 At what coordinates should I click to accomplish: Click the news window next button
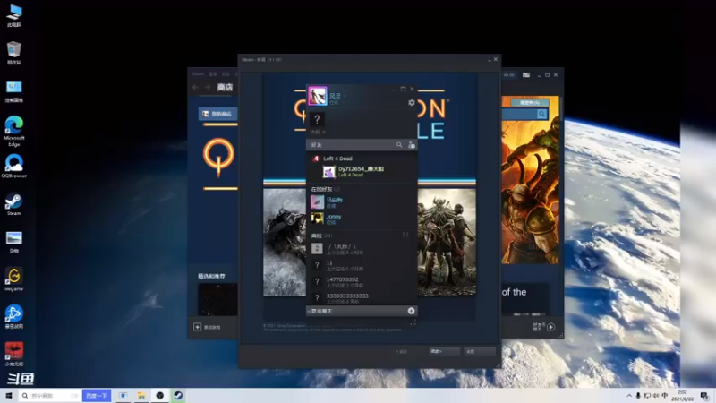point(444,351)
